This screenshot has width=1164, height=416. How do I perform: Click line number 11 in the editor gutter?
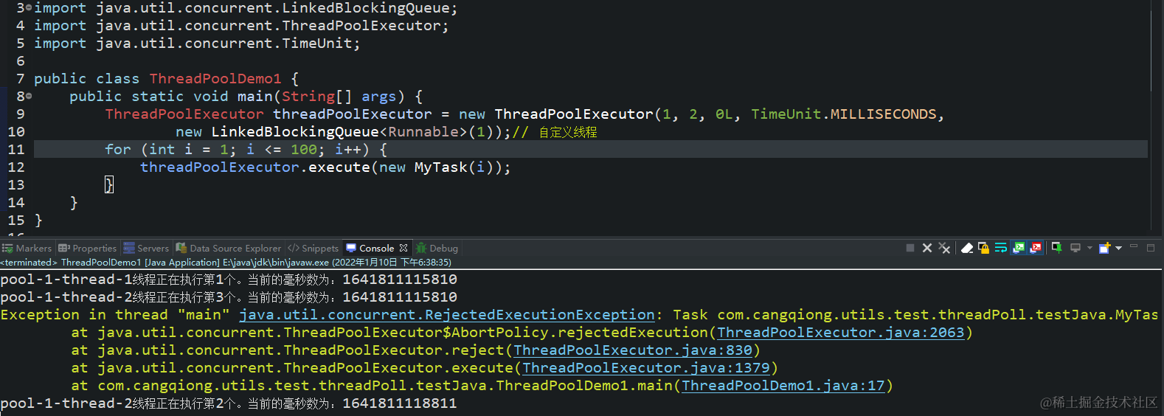tap(16, 150)
